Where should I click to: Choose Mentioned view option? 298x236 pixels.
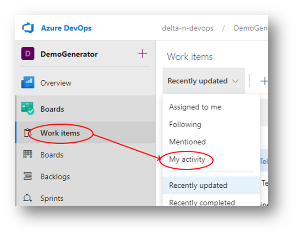click(x=187, y=142)
